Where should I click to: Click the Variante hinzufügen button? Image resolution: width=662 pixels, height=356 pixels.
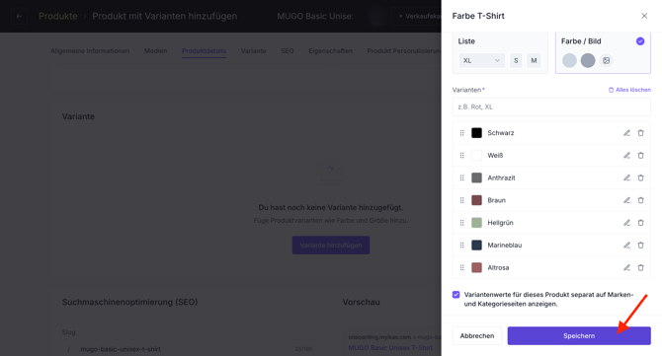331,246
